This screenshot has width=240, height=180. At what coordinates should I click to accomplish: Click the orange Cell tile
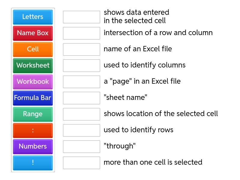pyautogui.click(x=33, y=49)
